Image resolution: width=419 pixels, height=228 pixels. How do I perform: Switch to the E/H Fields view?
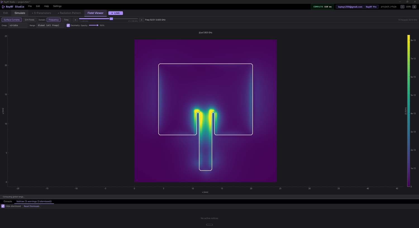coord(30,20)
